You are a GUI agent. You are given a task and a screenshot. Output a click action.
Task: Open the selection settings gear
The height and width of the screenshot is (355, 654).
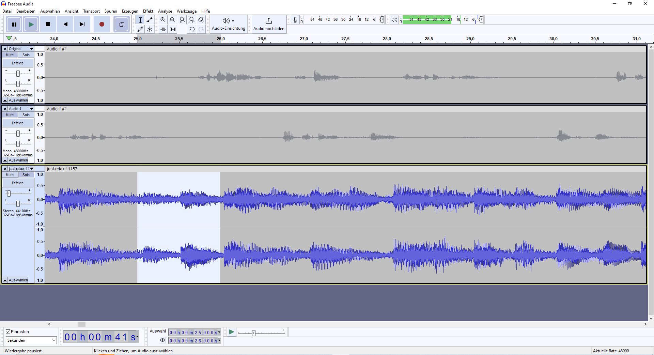pos(162,340)
